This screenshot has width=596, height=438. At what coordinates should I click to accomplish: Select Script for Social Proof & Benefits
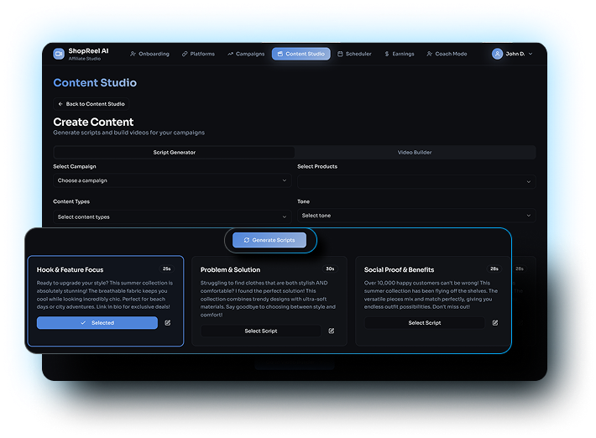424,322
